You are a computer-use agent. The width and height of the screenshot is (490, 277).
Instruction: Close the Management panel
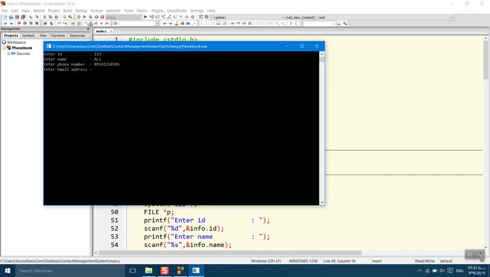click(x=88, y=29)
